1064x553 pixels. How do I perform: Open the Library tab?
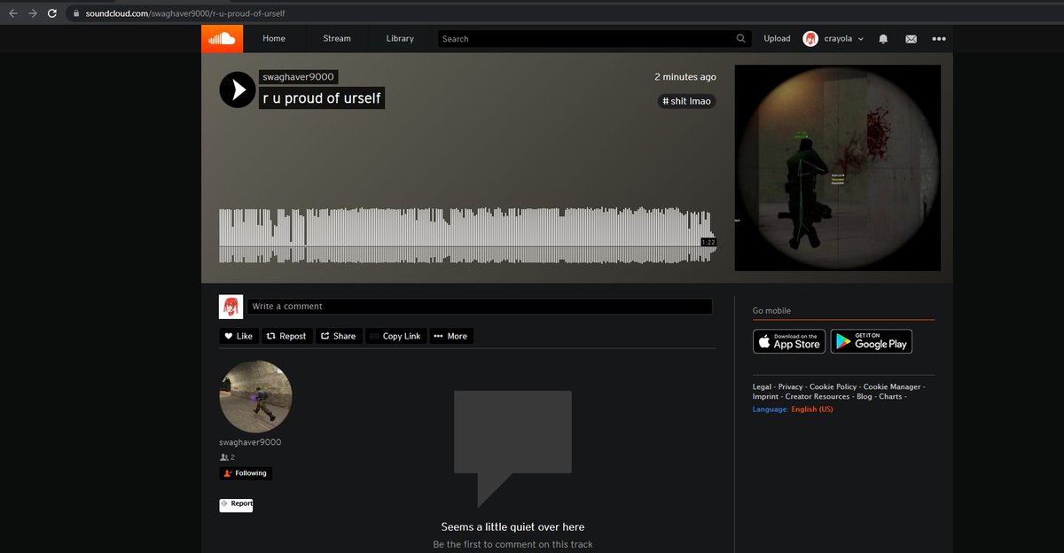click(400, 39)
